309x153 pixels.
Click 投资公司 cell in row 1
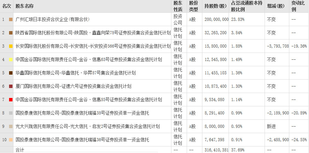(178, 19)
